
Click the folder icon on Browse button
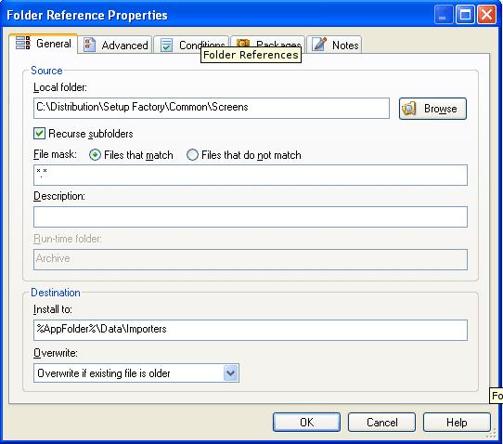coord(409,109)
